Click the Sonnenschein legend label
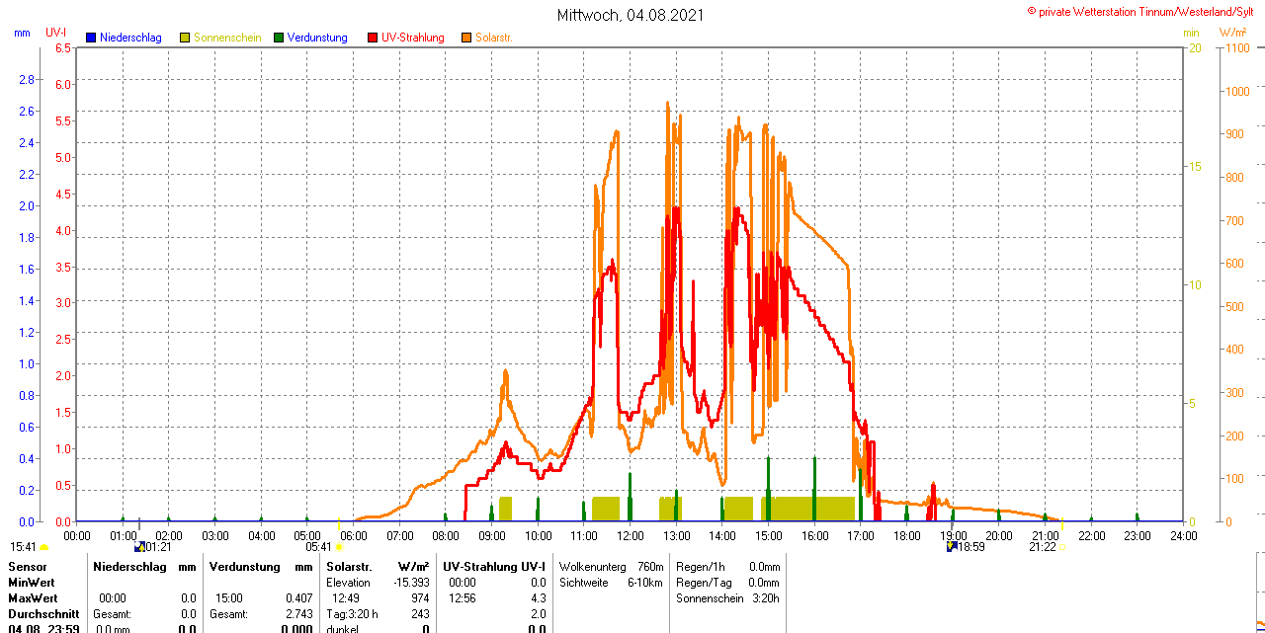The width and height of the screenshot is (1265, 633). tap(227, 38)
